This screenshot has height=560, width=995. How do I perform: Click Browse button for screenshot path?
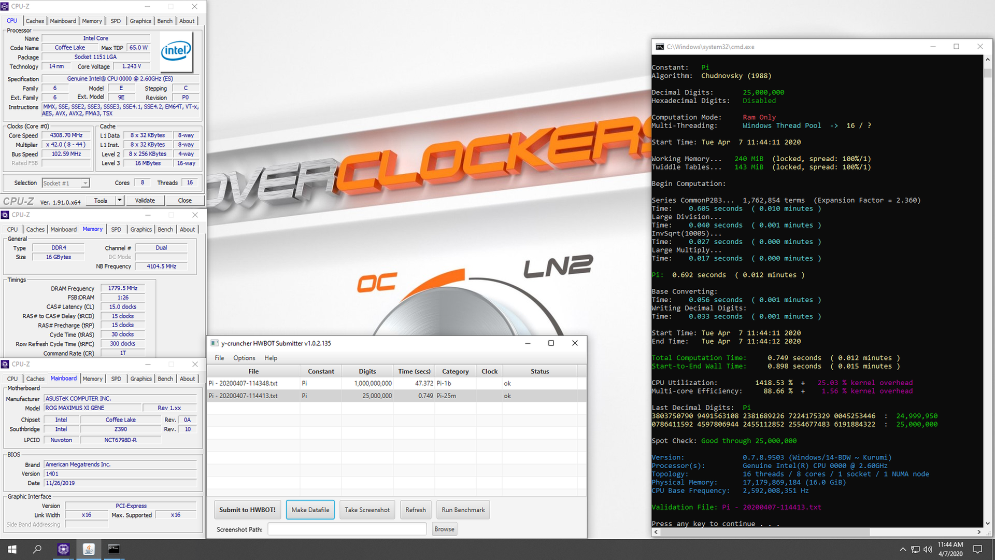coord(444,529)
